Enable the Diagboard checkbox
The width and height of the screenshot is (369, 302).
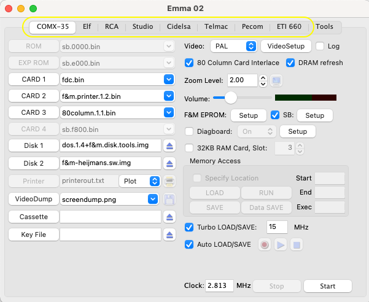[189, 131]
